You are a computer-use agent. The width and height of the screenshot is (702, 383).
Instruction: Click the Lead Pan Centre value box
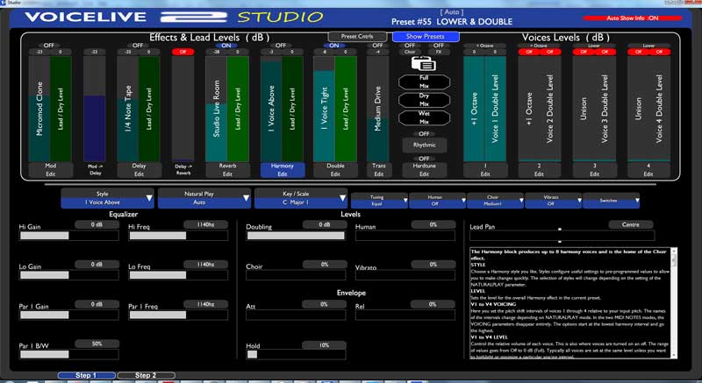click(x=630, y=224)
